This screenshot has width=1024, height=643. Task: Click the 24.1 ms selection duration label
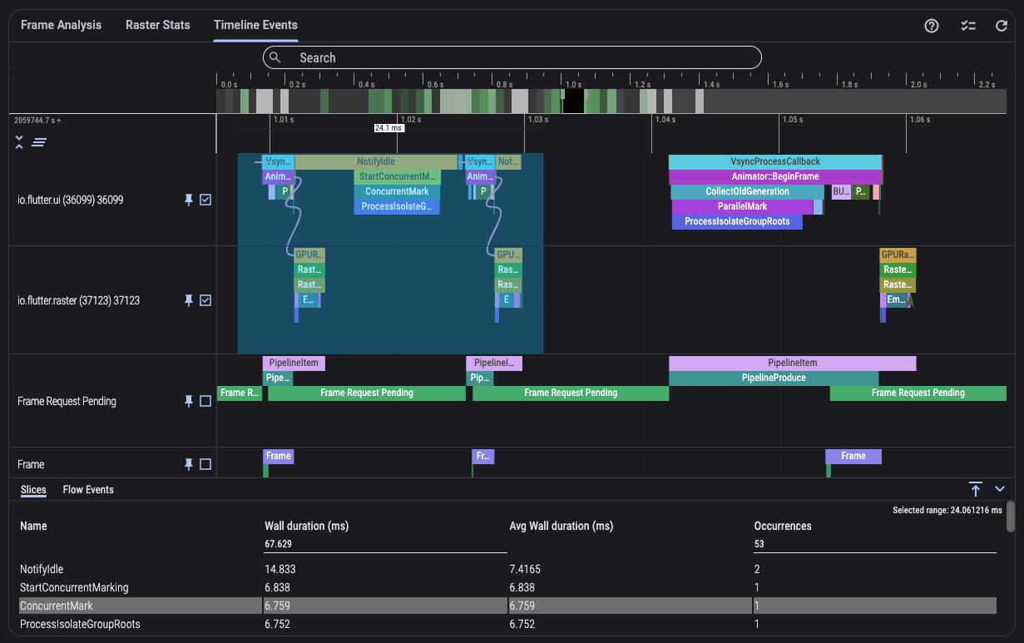point(388,128)
